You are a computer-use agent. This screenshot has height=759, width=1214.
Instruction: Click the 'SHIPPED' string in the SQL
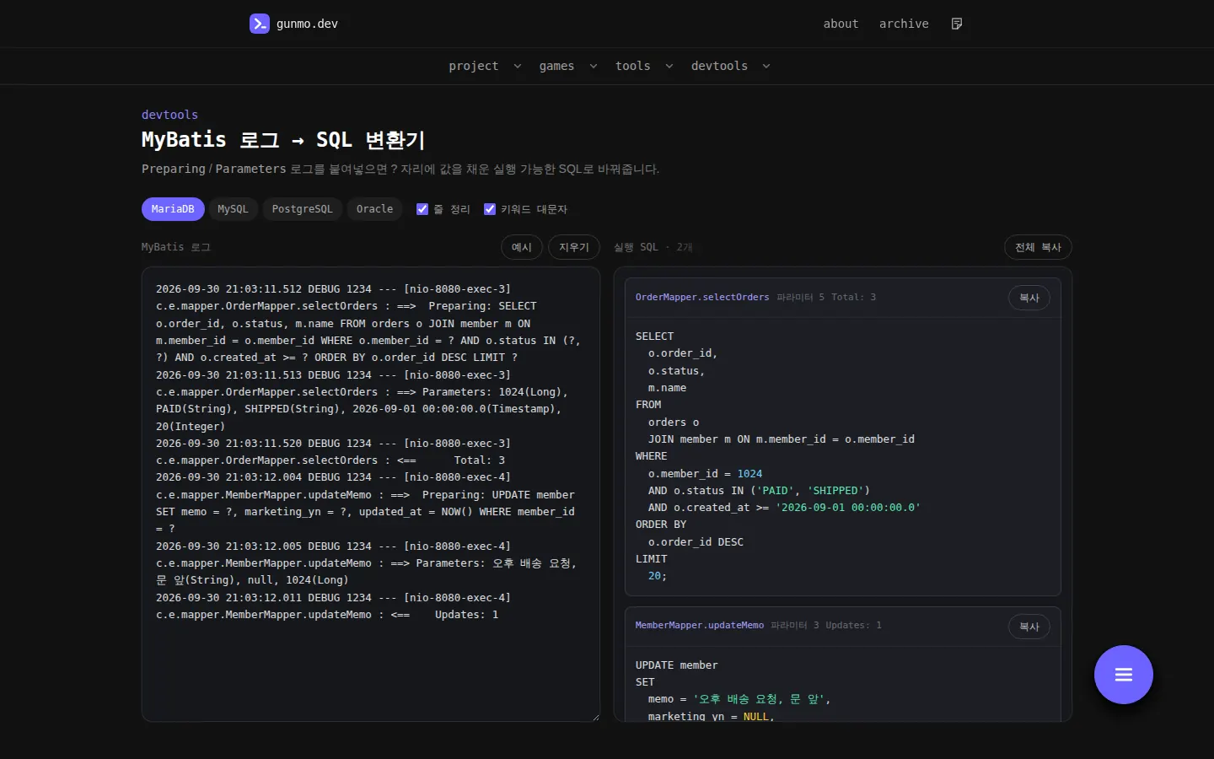pos(835,491)
